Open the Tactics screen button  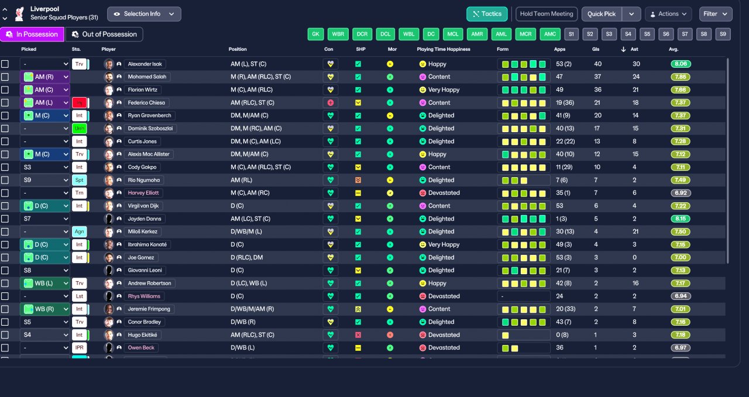pyautogui.click(x=487, y=14)
